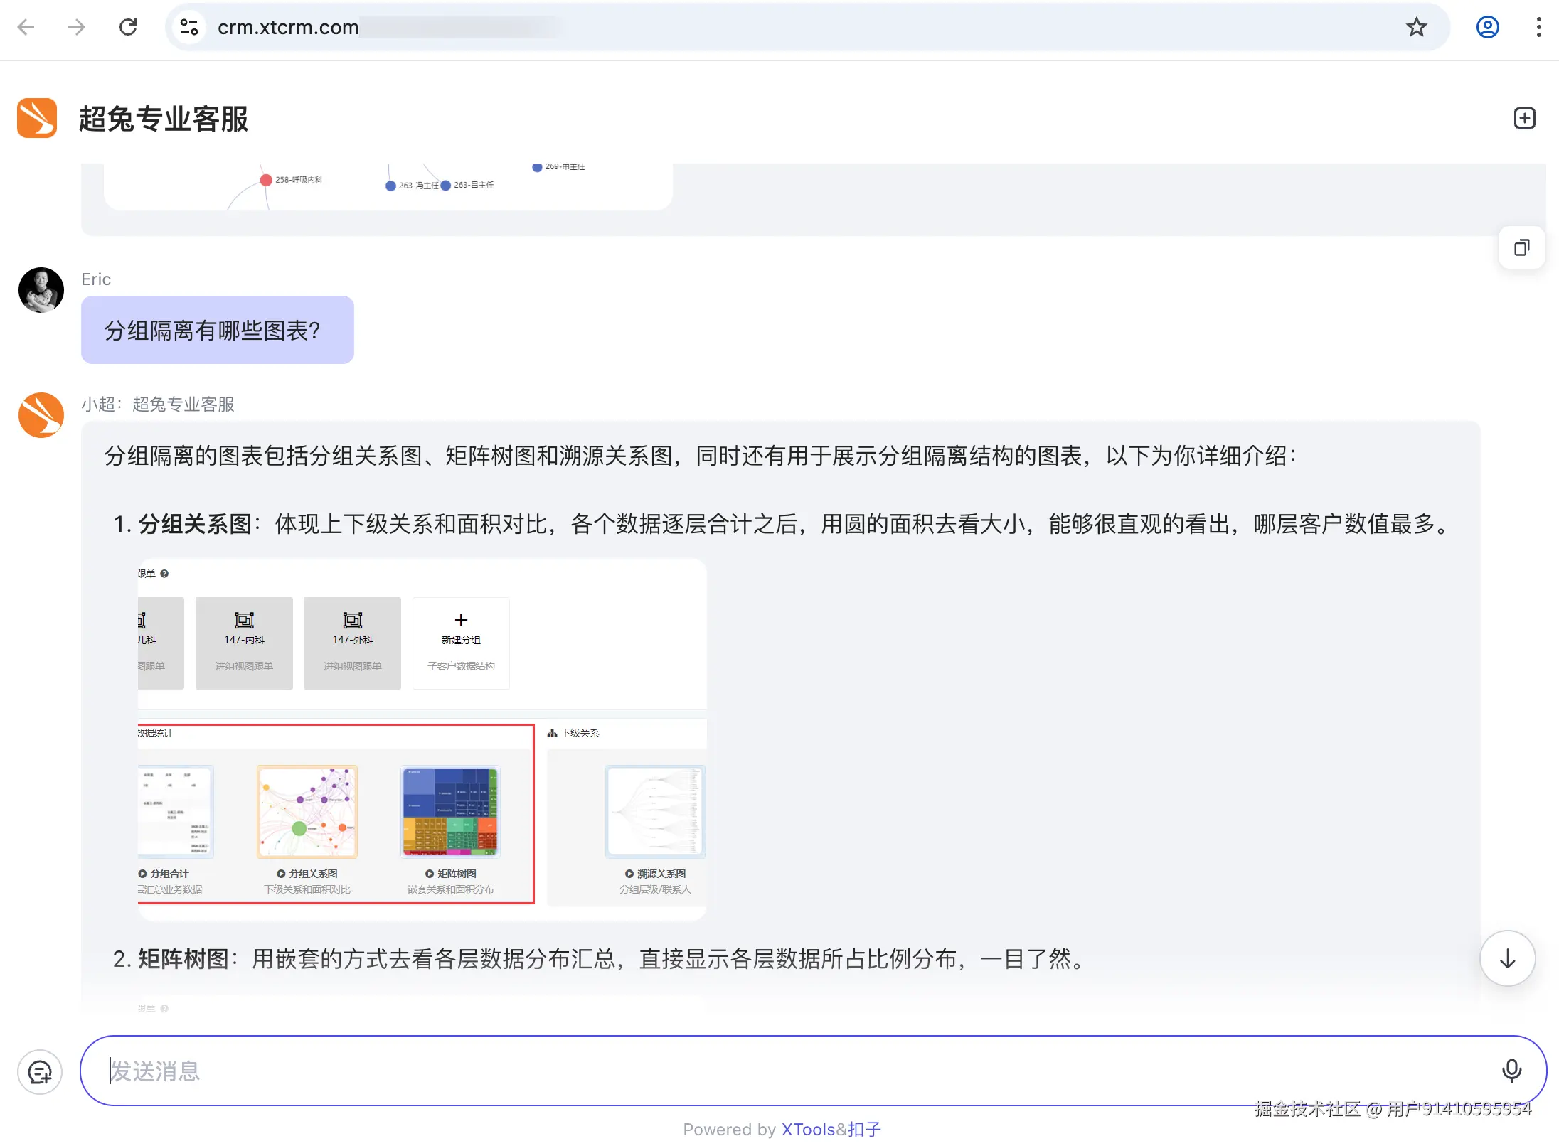
Task: Open the 扣子 link in footer
Action: coord(864,1130)
